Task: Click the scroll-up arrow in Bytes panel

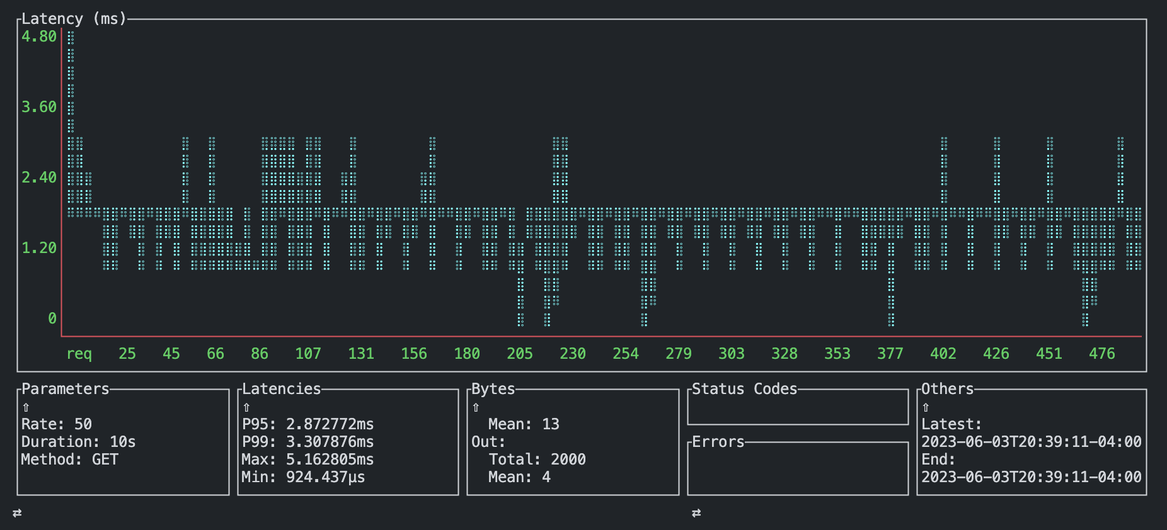Action: [476, 407]
